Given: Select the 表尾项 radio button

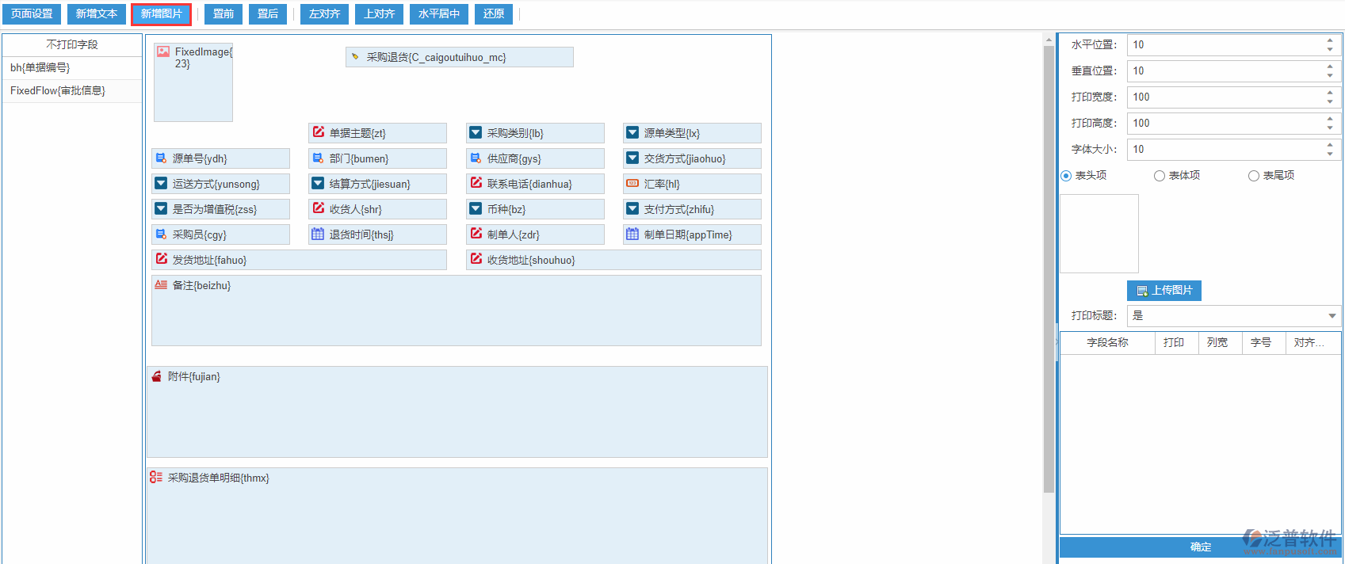Looking at the screenshot, I should pyautogui.click(x=1254, y=176).
